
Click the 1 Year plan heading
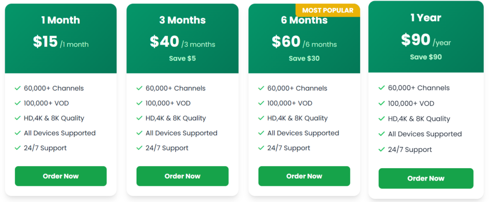point(425,18)
